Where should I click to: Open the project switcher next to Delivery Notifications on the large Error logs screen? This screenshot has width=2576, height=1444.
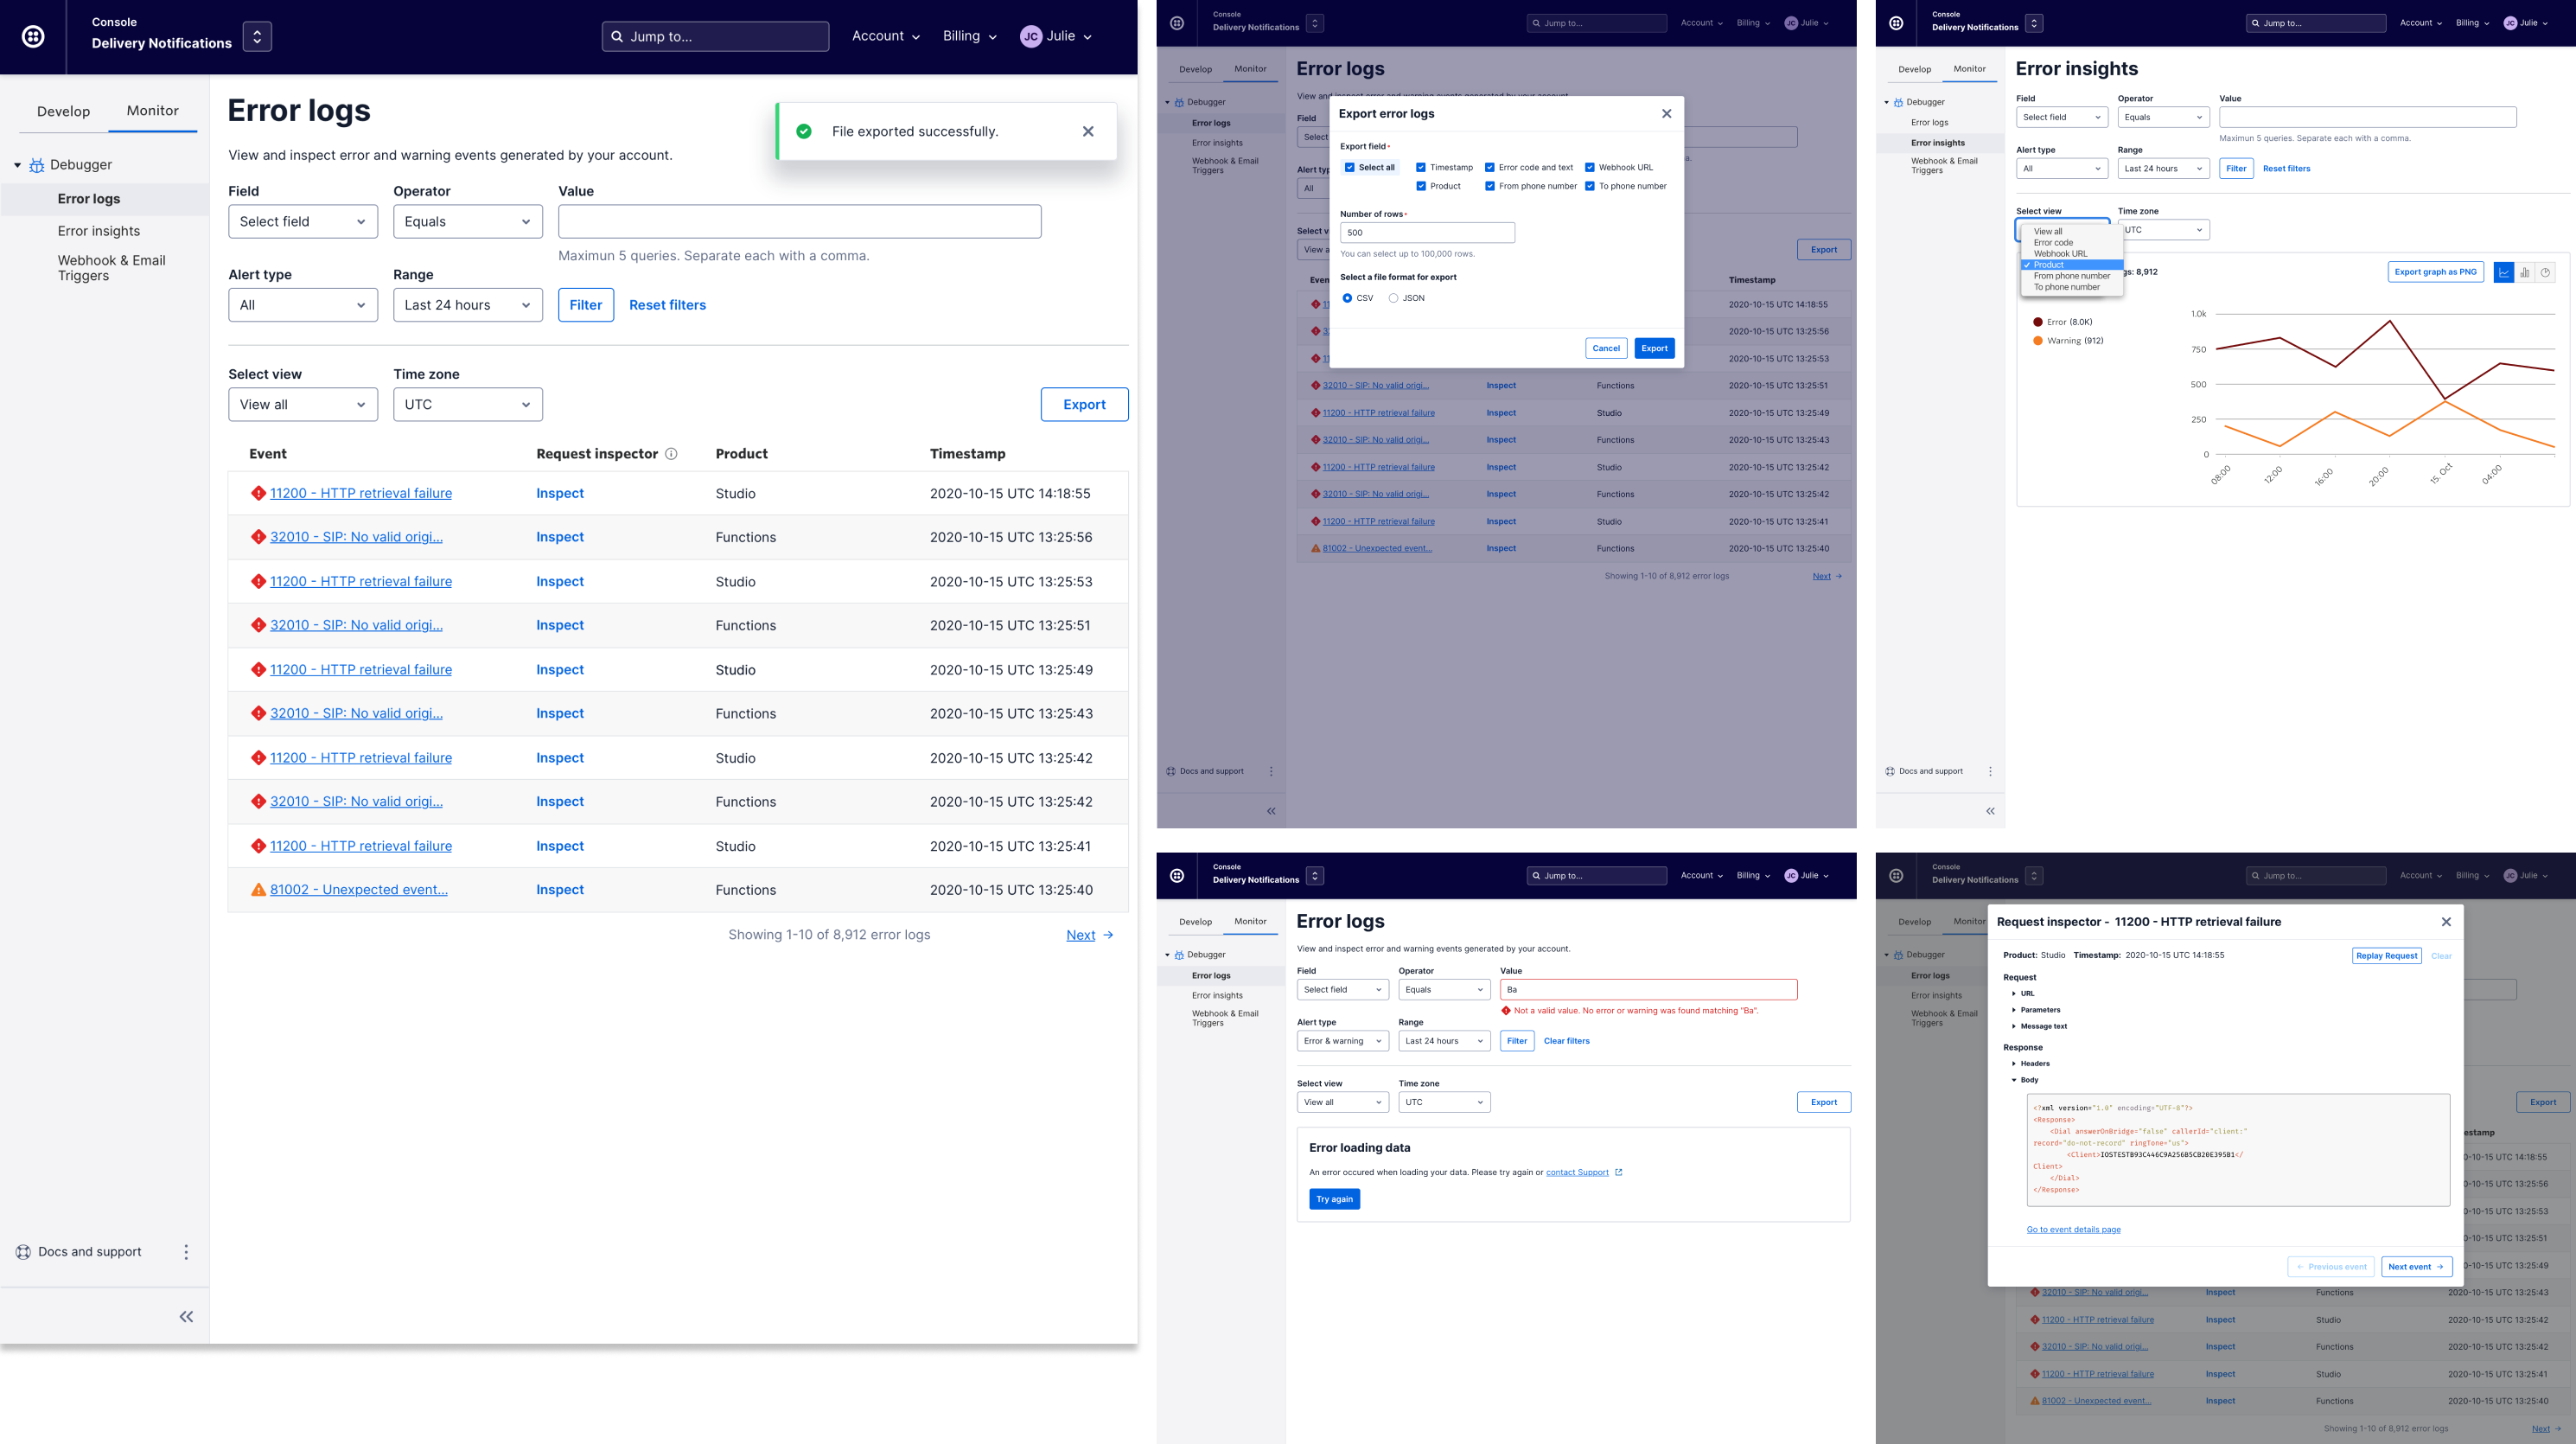[x=257, y=37]
